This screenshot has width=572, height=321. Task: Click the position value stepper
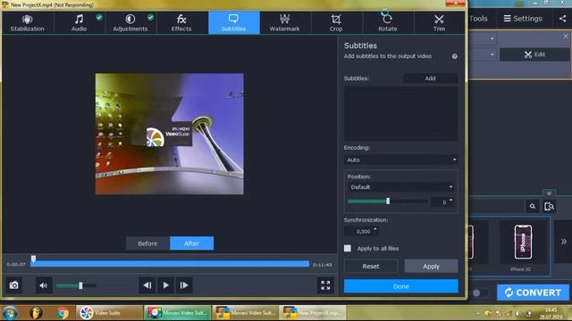pyautogui.click(x=451, y=202)
